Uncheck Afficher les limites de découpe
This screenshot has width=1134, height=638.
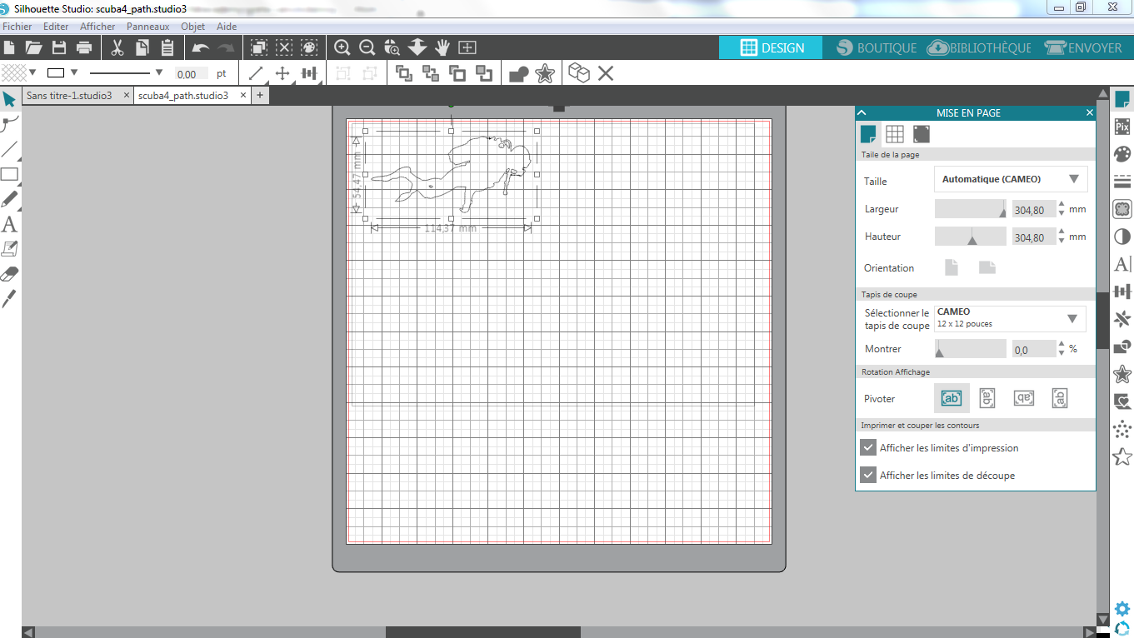click(x=867, y=476)
